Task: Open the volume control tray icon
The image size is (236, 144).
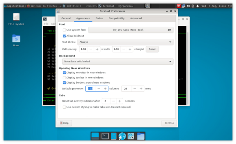Action: pos(188,6)
